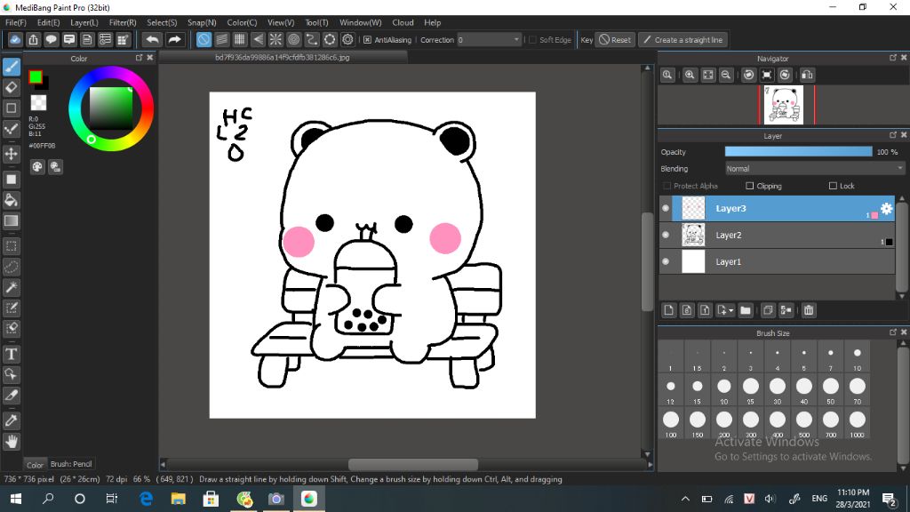Open the Snap menu

202,22
